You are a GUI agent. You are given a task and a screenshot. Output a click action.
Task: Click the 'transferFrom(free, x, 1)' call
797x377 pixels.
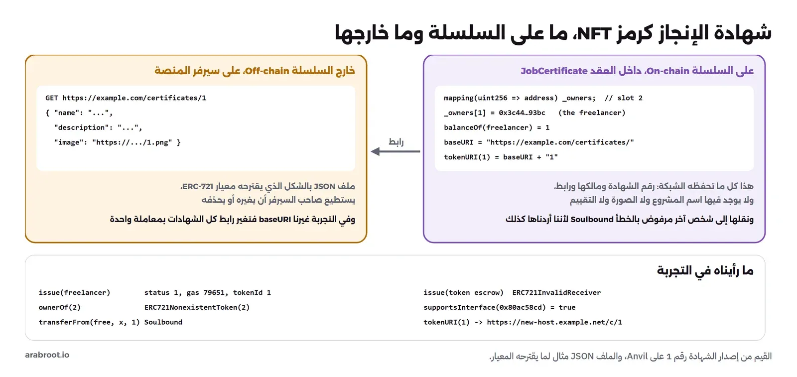coord(89,322)
